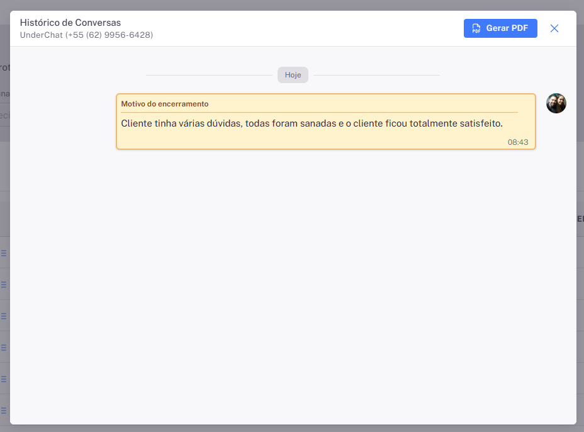Click the UnderChat phone number subtitle

point(86,35)
